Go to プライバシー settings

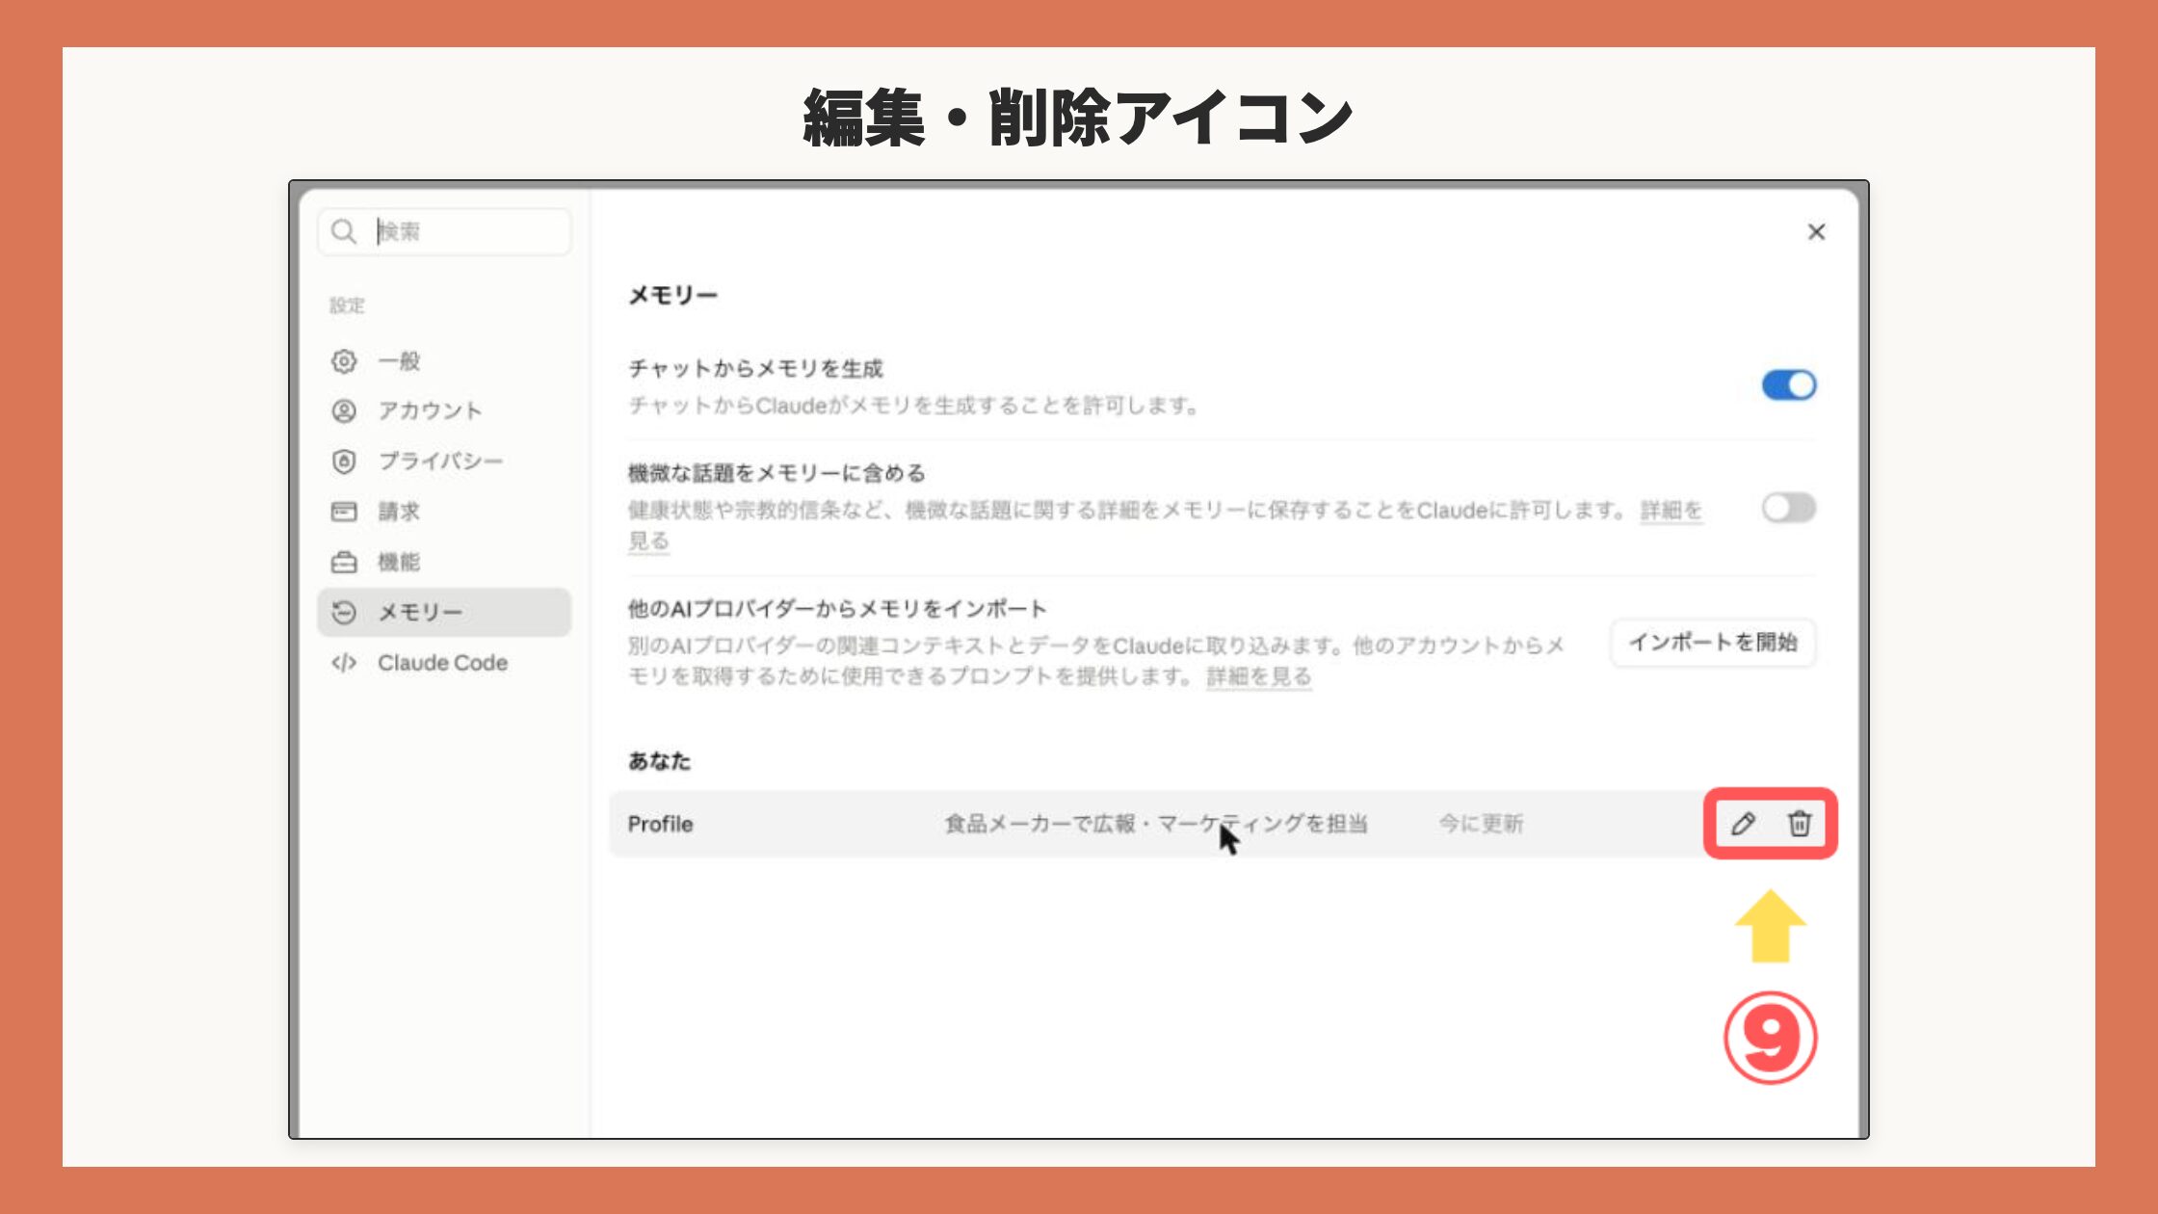tap(444, 462)
